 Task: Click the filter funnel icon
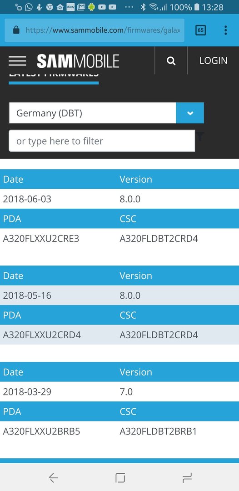[200, 136]
